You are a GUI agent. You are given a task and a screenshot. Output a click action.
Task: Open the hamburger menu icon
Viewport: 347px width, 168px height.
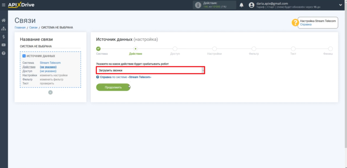pos(4,5)
